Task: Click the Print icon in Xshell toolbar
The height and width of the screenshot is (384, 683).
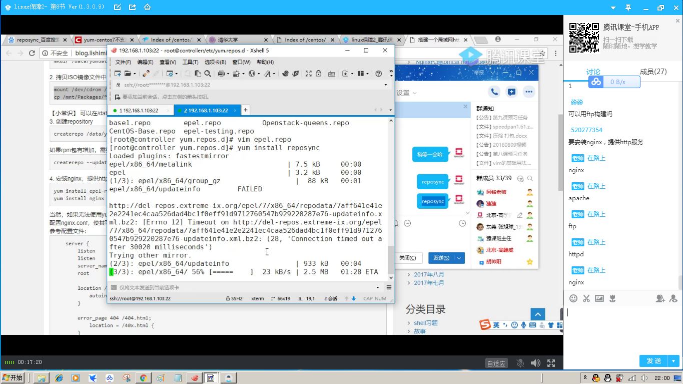Action: [221, 74]
